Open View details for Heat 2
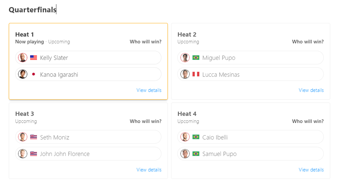This screenshot has width=339, height=187. point(311,90)
